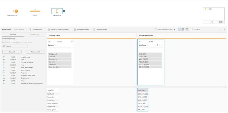Image resolution: width=228 pixels, height=113 pixels.
Task: Select 26,00,000 in Sale Price card
Action: tap(150, 56)
